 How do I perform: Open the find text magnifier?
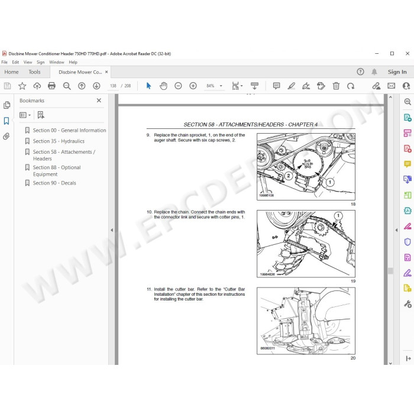point(67,86)
